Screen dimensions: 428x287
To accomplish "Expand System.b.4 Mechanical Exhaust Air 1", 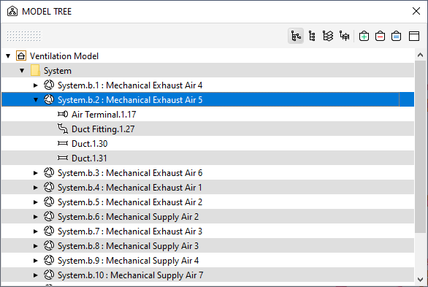I will tap(36, 188).
